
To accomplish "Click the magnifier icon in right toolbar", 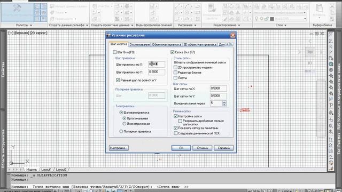I will (331, 126).
